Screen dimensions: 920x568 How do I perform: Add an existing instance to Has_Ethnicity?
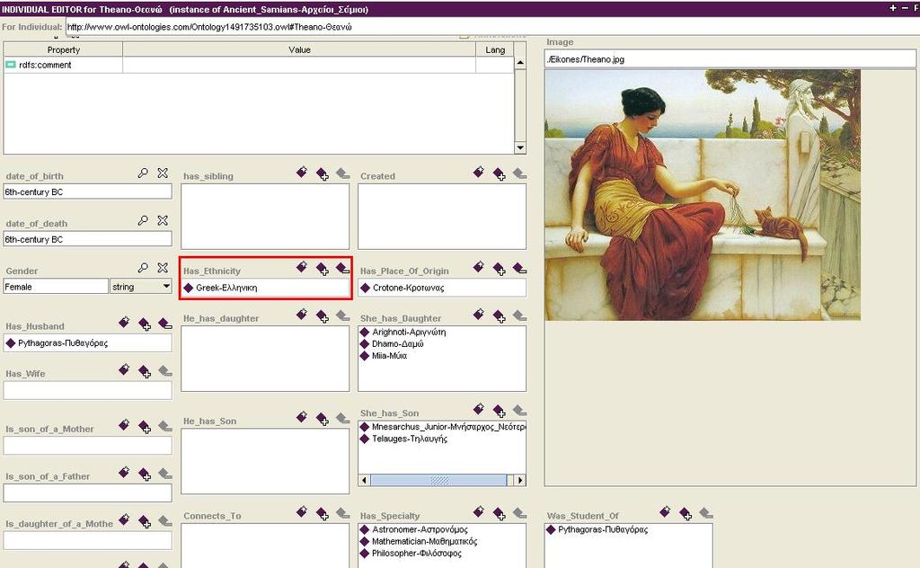coord(323,269)
